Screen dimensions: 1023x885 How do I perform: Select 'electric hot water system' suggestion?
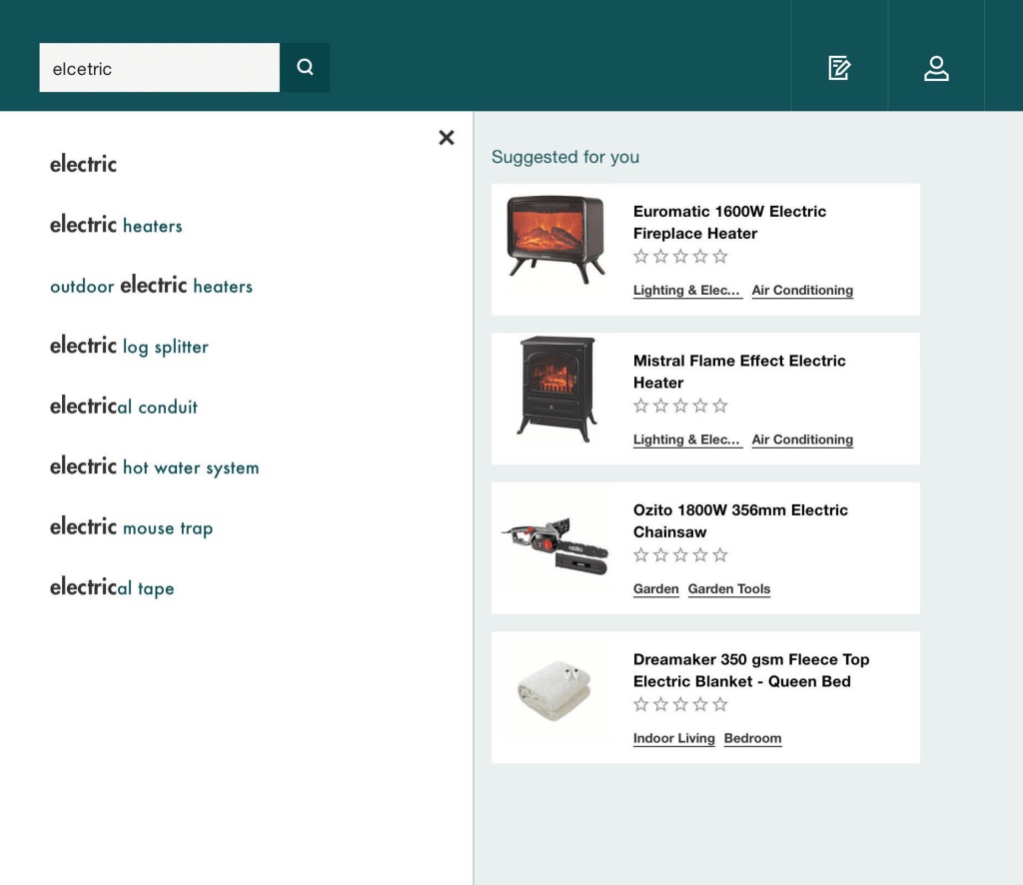[x=155, y=466]
